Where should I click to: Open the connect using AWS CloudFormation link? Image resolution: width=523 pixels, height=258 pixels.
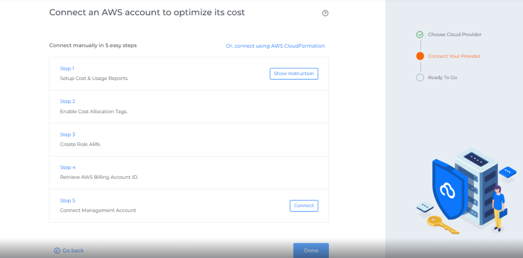[x=275, y=46]
